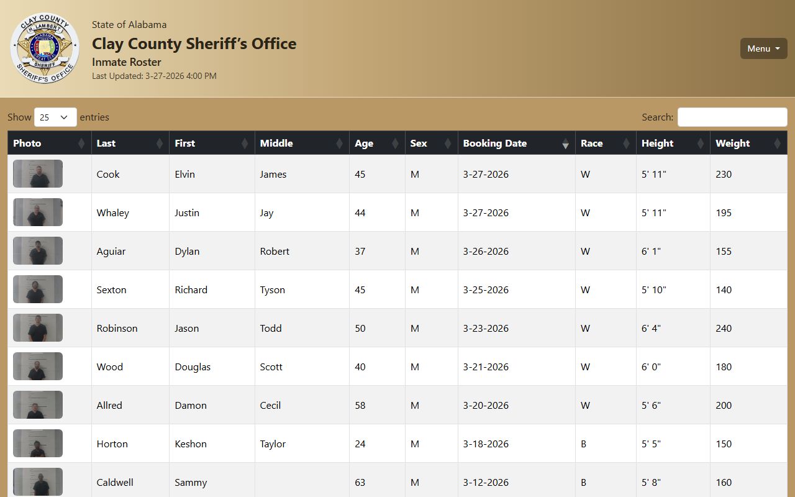
Task: Click first name Keshon
Action: [191, 444]
